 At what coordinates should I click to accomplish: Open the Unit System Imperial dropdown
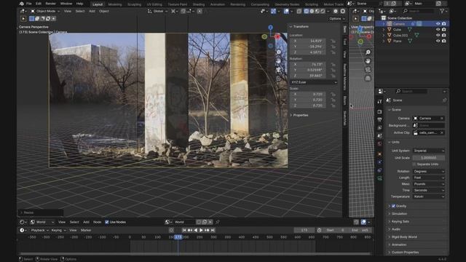(429, 151)
